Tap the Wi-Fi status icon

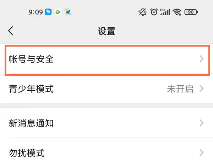(x=177, y=12)
